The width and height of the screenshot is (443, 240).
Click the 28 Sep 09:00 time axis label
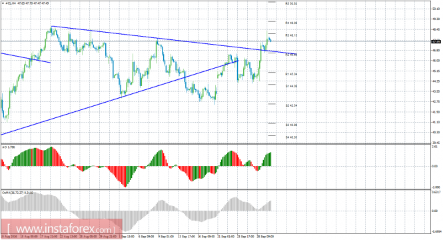pyautogui.click(x=265, y=236)
